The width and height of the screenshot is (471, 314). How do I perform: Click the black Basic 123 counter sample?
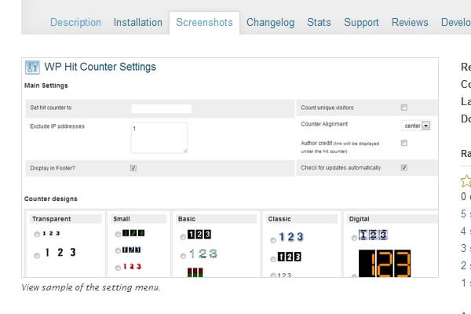coord(199,235)
